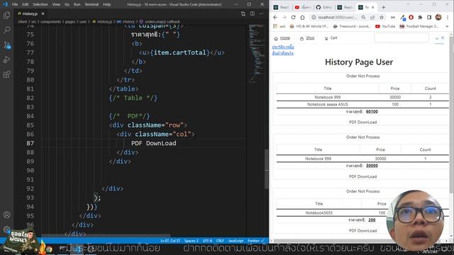
Task: Click the CRLF line ending status
Action: click(220, 241)
